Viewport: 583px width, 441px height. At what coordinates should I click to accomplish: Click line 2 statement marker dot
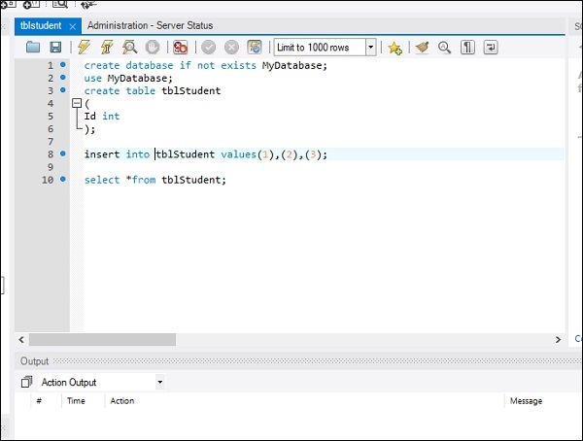[63, 78]
